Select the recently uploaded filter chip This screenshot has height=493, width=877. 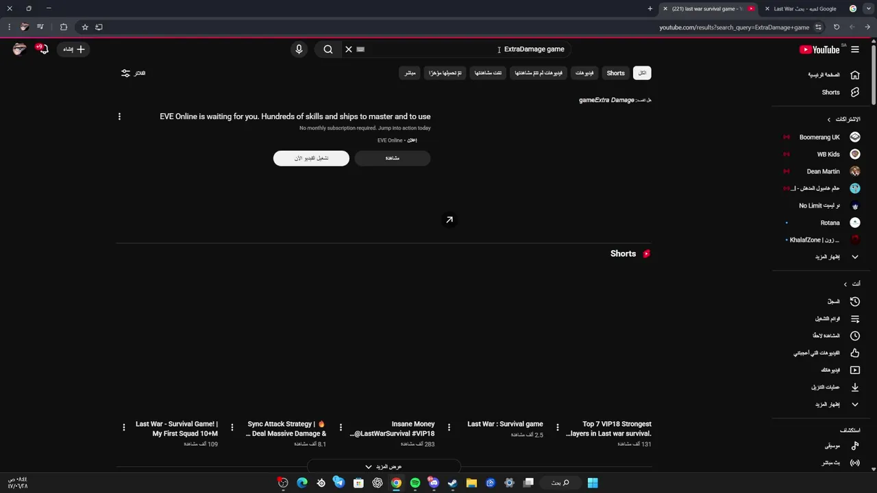(x=445, y=73)
